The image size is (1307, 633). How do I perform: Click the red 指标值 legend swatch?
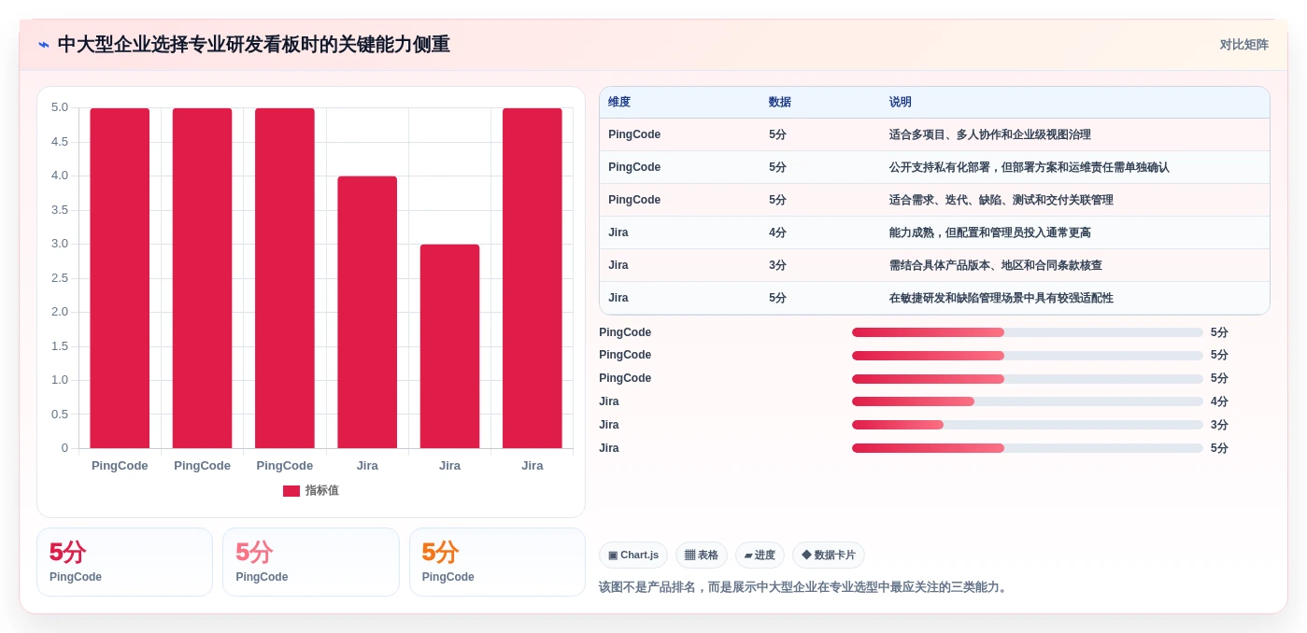point(291,491)
